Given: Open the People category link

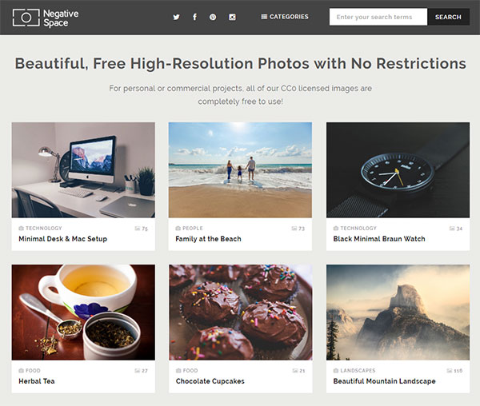Looking at the screenshot, I should [193, 228].
